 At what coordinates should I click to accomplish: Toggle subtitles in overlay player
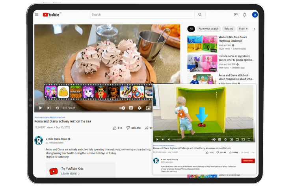pyautogui.click(x=220, y=139)
